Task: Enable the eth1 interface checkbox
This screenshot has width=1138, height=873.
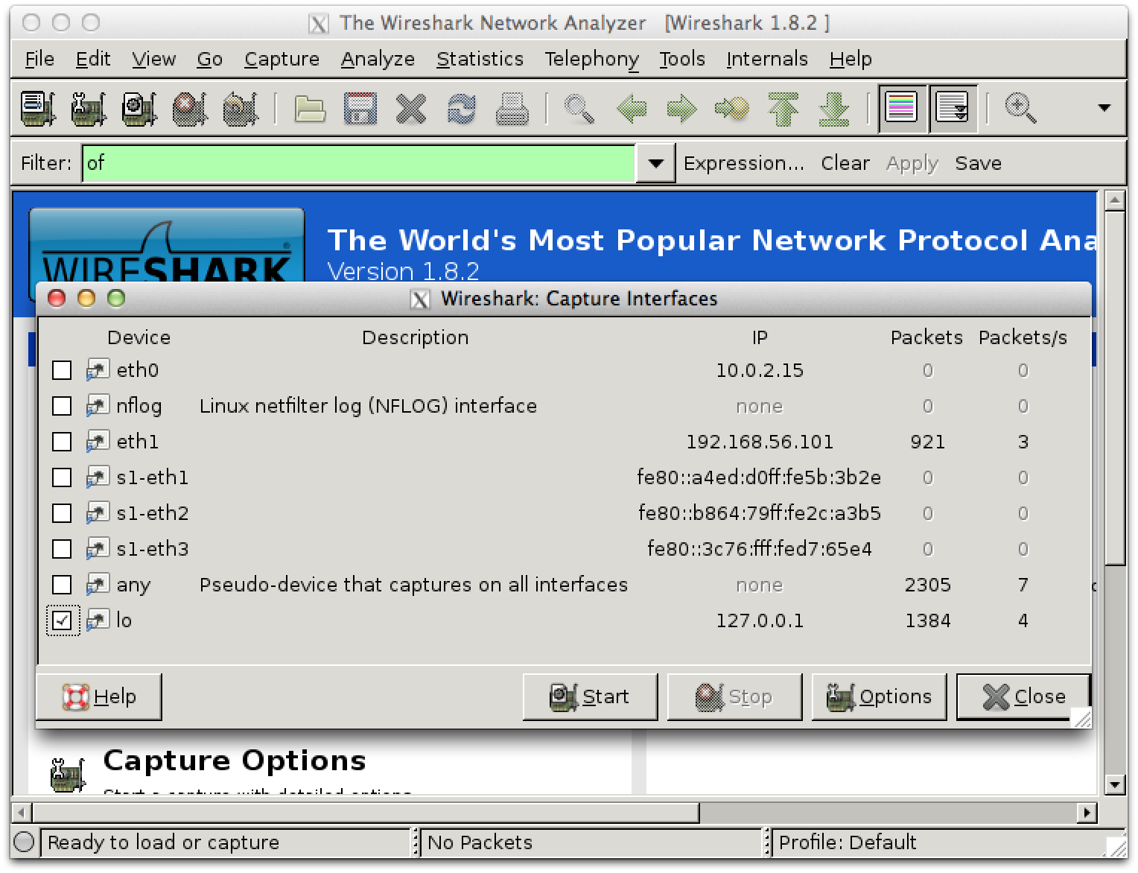Action: 62,442
